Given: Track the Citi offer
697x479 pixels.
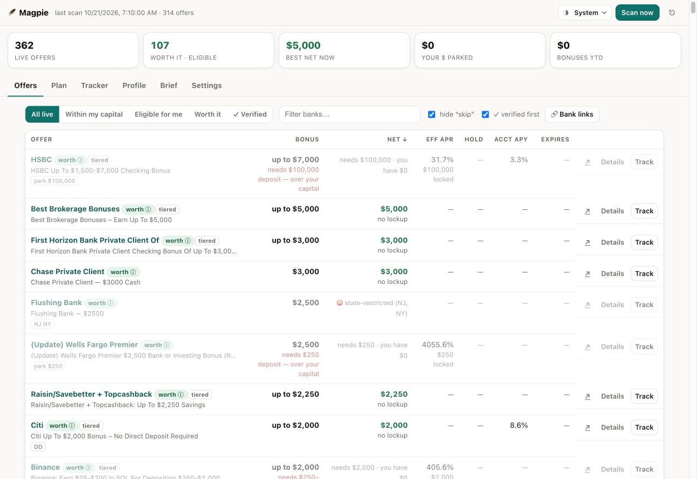Looking at the screenshot, I should (x=644, y=428).
